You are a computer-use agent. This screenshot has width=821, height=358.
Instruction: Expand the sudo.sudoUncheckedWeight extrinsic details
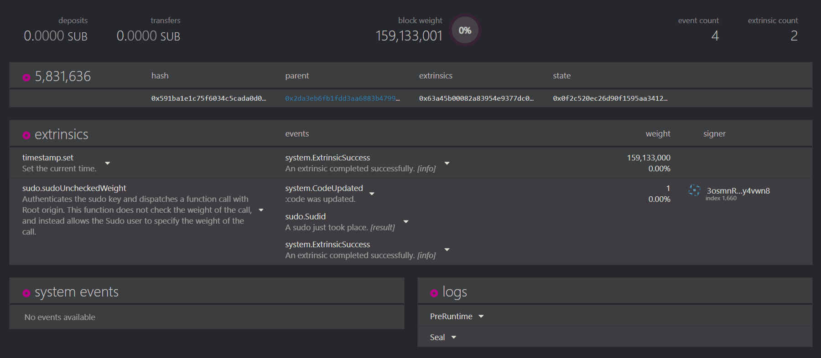(x=261, y=210)
